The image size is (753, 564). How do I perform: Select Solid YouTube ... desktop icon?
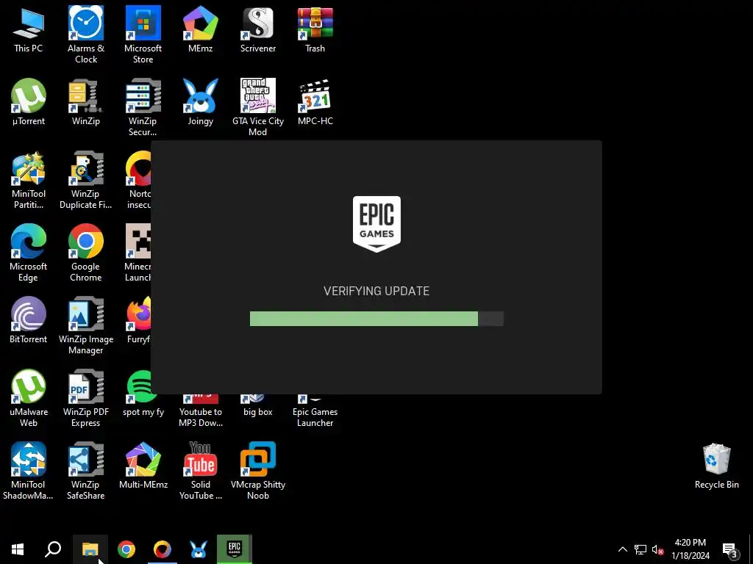tap(200, 471)
